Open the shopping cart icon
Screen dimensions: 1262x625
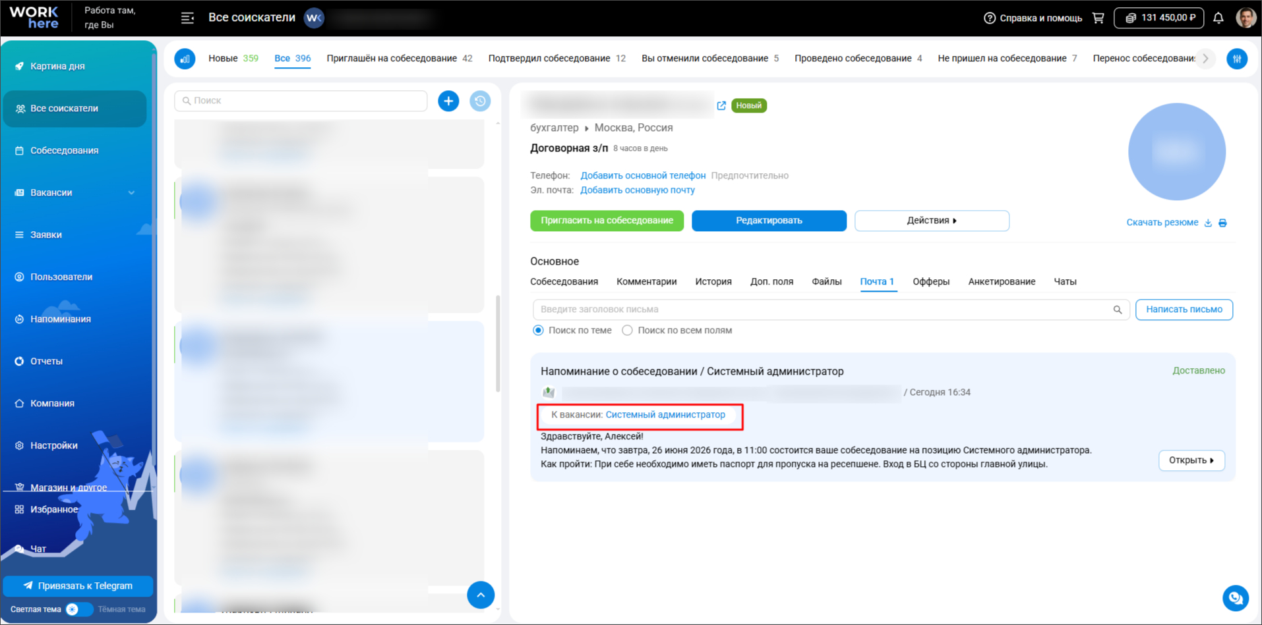(x=1098, y=18)
